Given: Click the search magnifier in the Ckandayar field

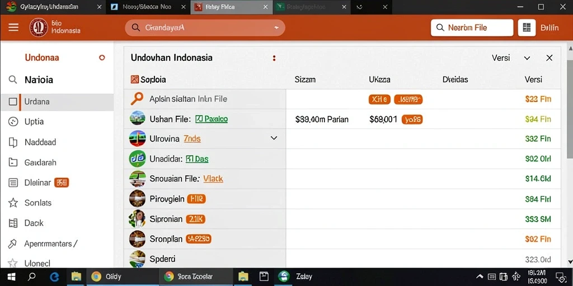Looking at the screenshot, I should (x=136, y=28).
